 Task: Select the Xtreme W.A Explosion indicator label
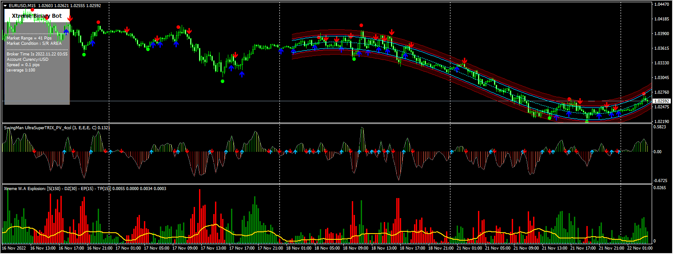point(84,189)
